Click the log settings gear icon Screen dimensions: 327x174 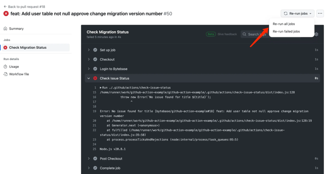pyautogui.click(x=316, y=34)
